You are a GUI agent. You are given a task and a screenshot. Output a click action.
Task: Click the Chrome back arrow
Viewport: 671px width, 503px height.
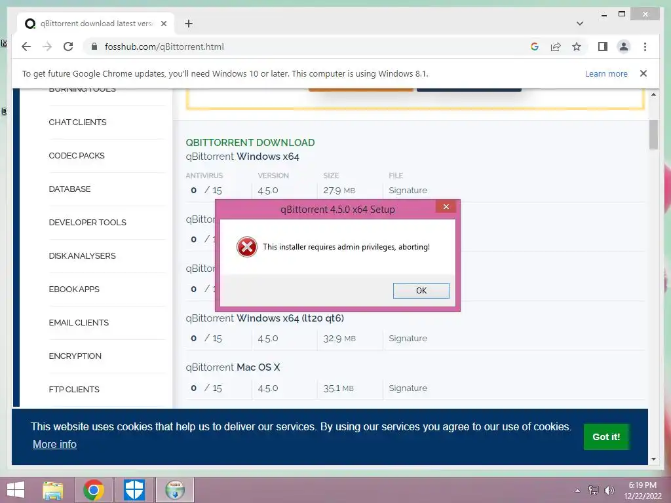point(26,47)
